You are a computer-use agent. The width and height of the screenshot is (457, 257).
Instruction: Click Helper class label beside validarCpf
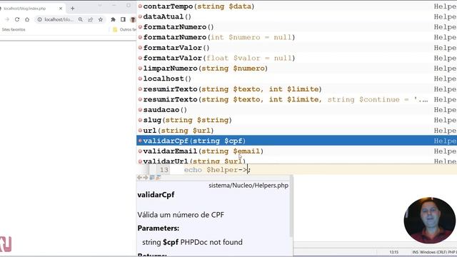pos(445,141)
